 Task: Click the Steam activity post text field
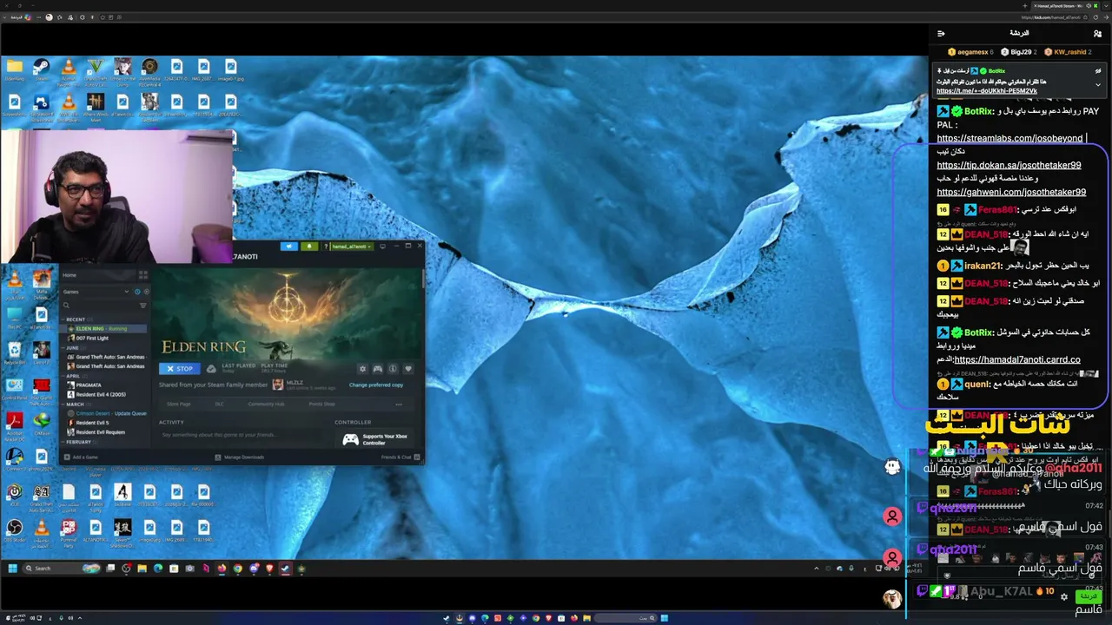coord(243,435)
